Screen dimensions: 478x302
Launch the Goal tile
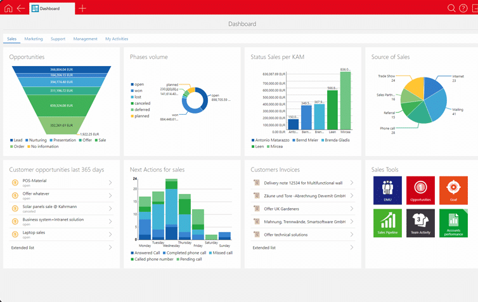[453, 190]
